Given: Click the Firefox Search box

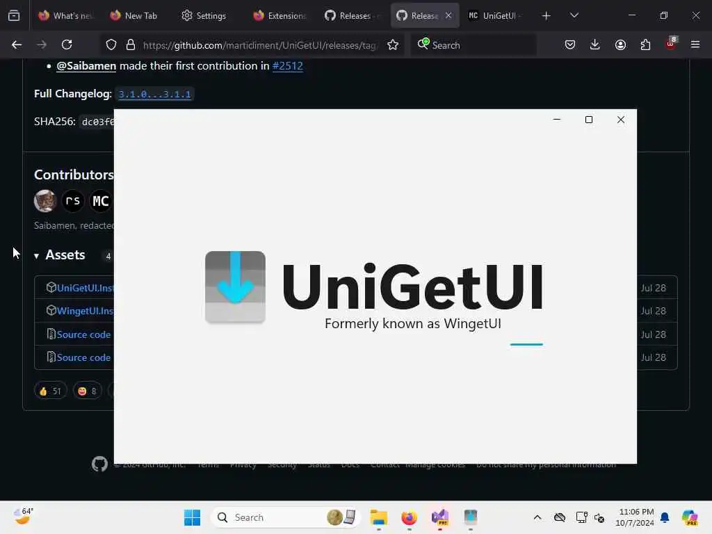Looking at the screenshot, I should coord(474,45).
